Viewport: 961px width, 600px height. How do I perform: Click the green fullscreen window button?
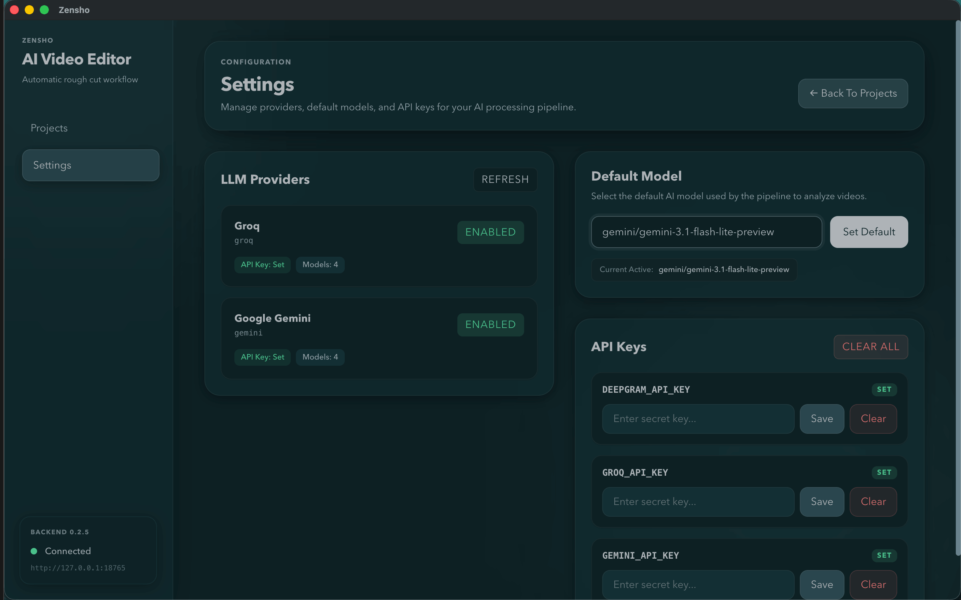tap(45, 10)
